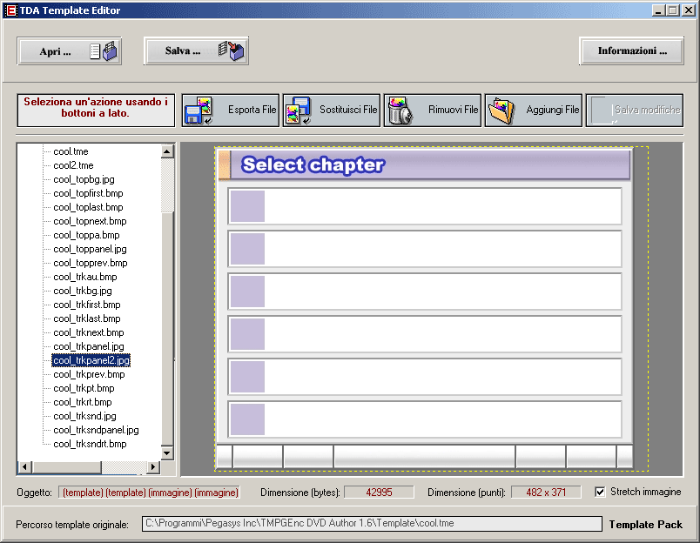Open the Informazioni dialog

coord(631,50)
